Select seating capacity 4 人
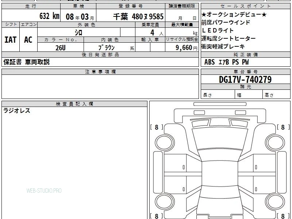Viewport: 292px width, 219px height. tap(157, 33)
